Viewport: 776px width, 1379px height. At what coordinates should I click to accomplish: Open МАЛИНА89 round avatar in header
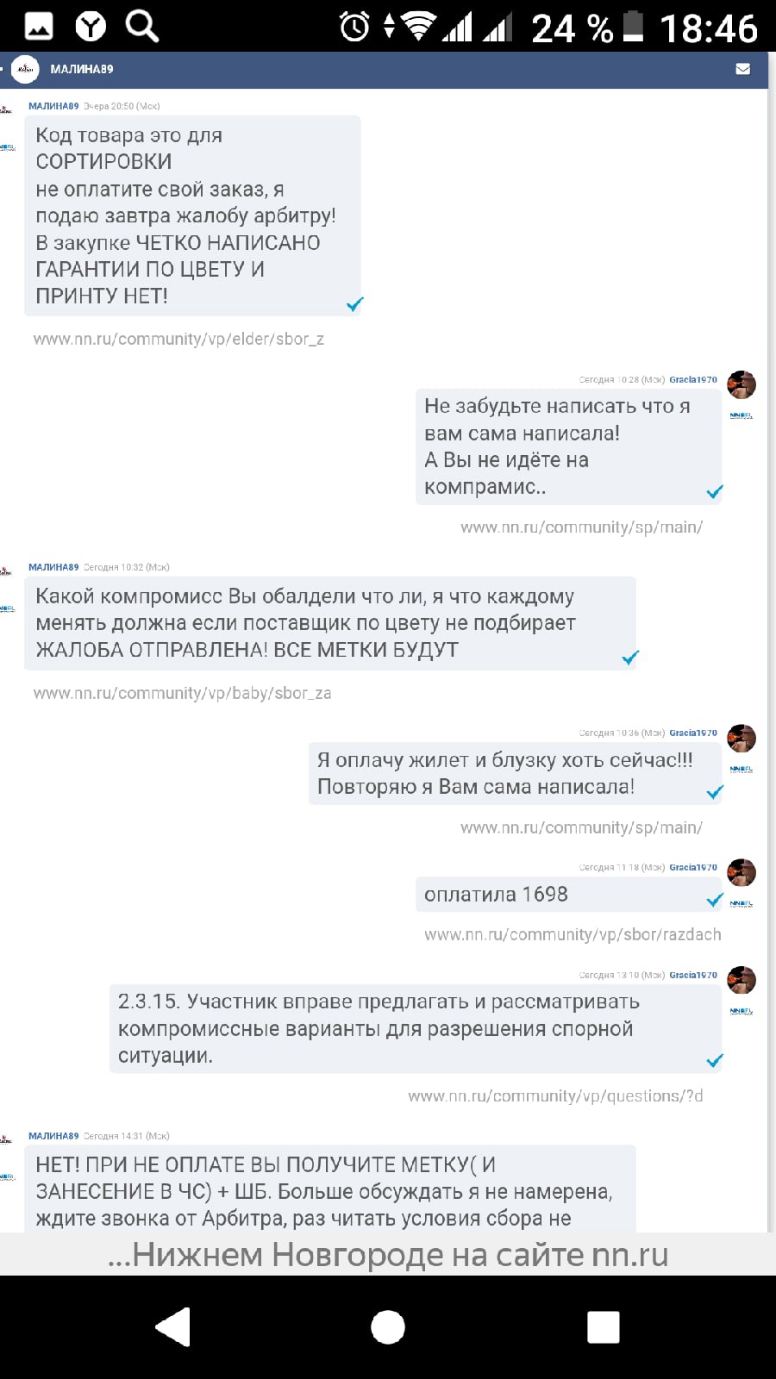click(25, 69)
